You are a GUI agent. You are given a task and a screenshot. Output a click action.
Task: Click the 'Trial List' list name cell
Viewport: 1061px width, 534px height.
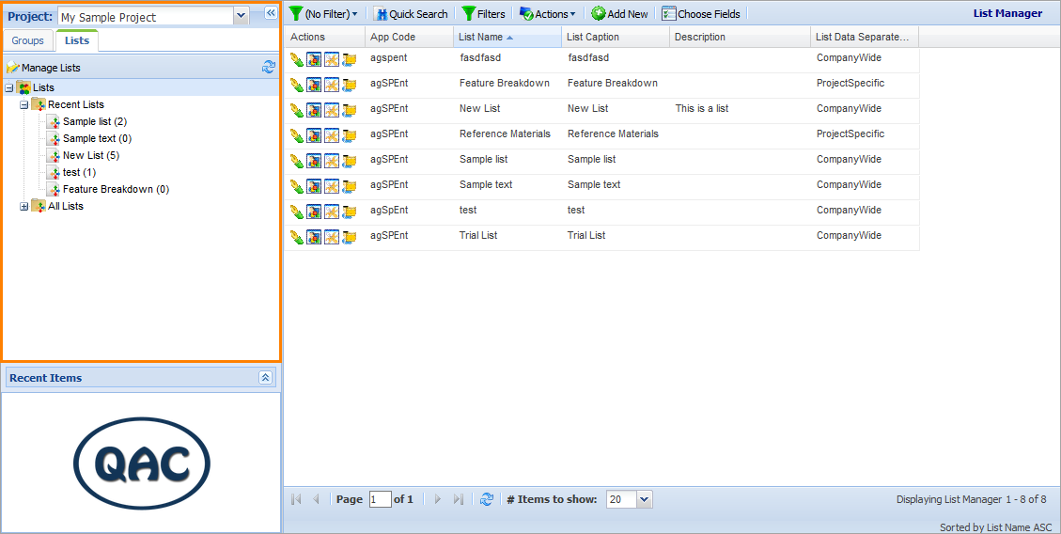(478, 236)
